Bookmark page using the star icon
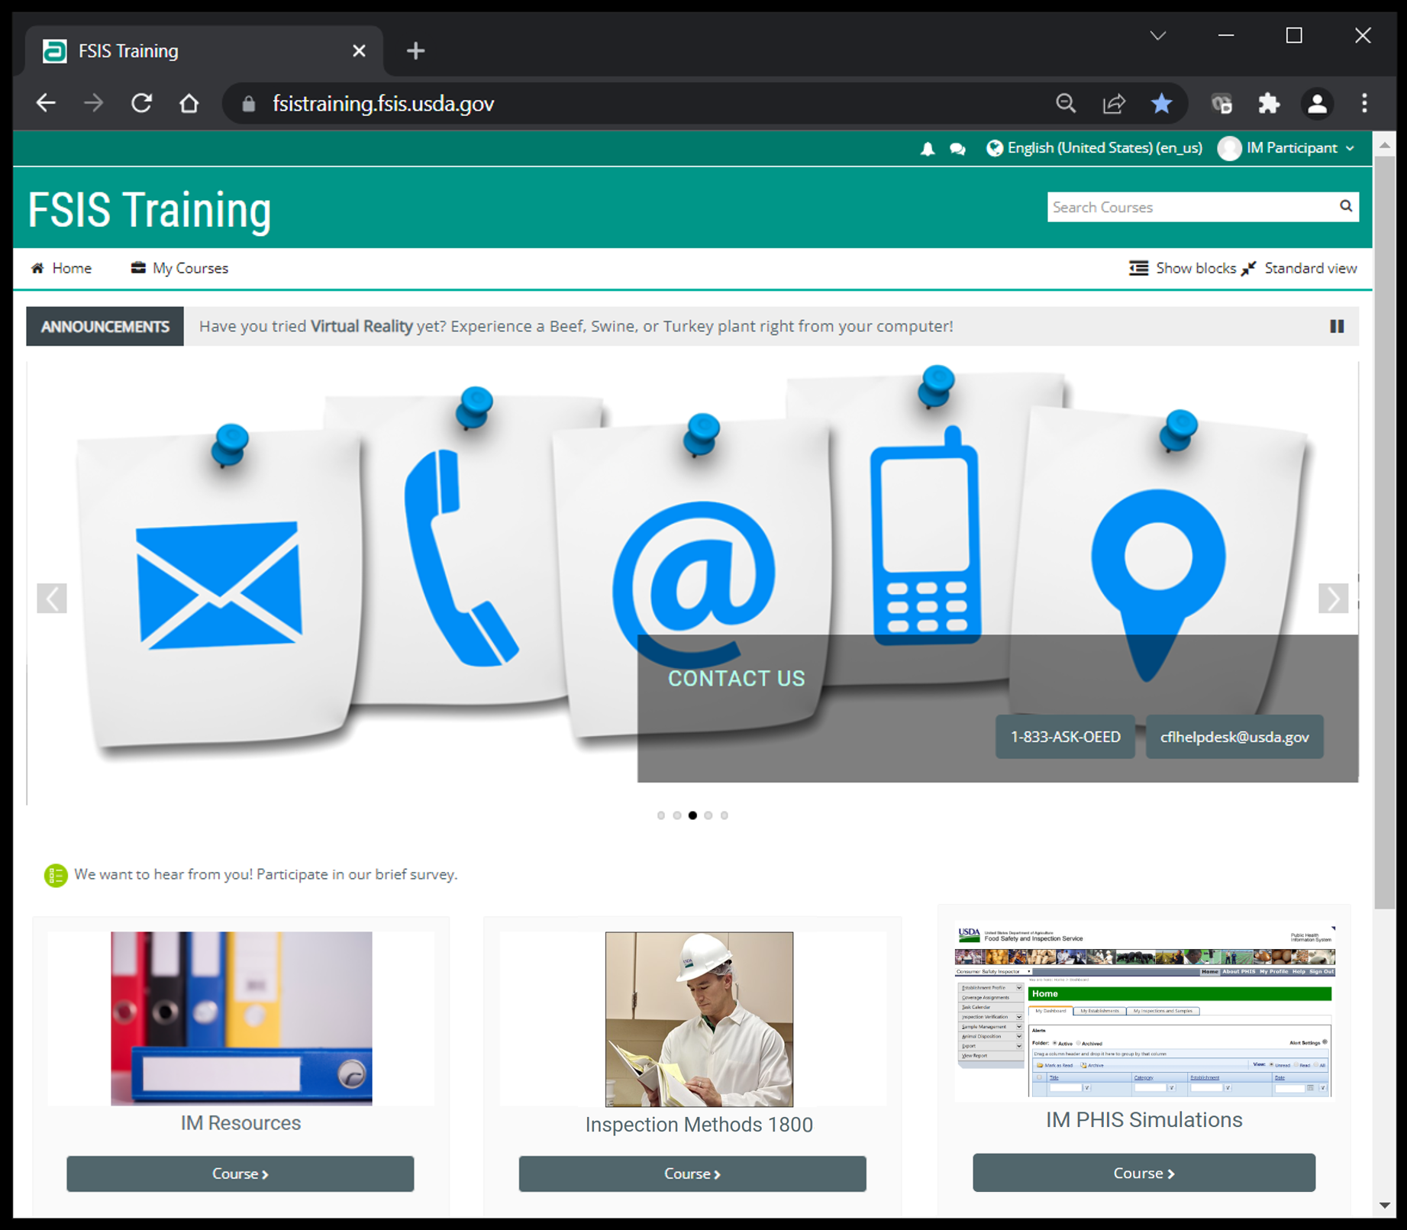 [1161, 104]
